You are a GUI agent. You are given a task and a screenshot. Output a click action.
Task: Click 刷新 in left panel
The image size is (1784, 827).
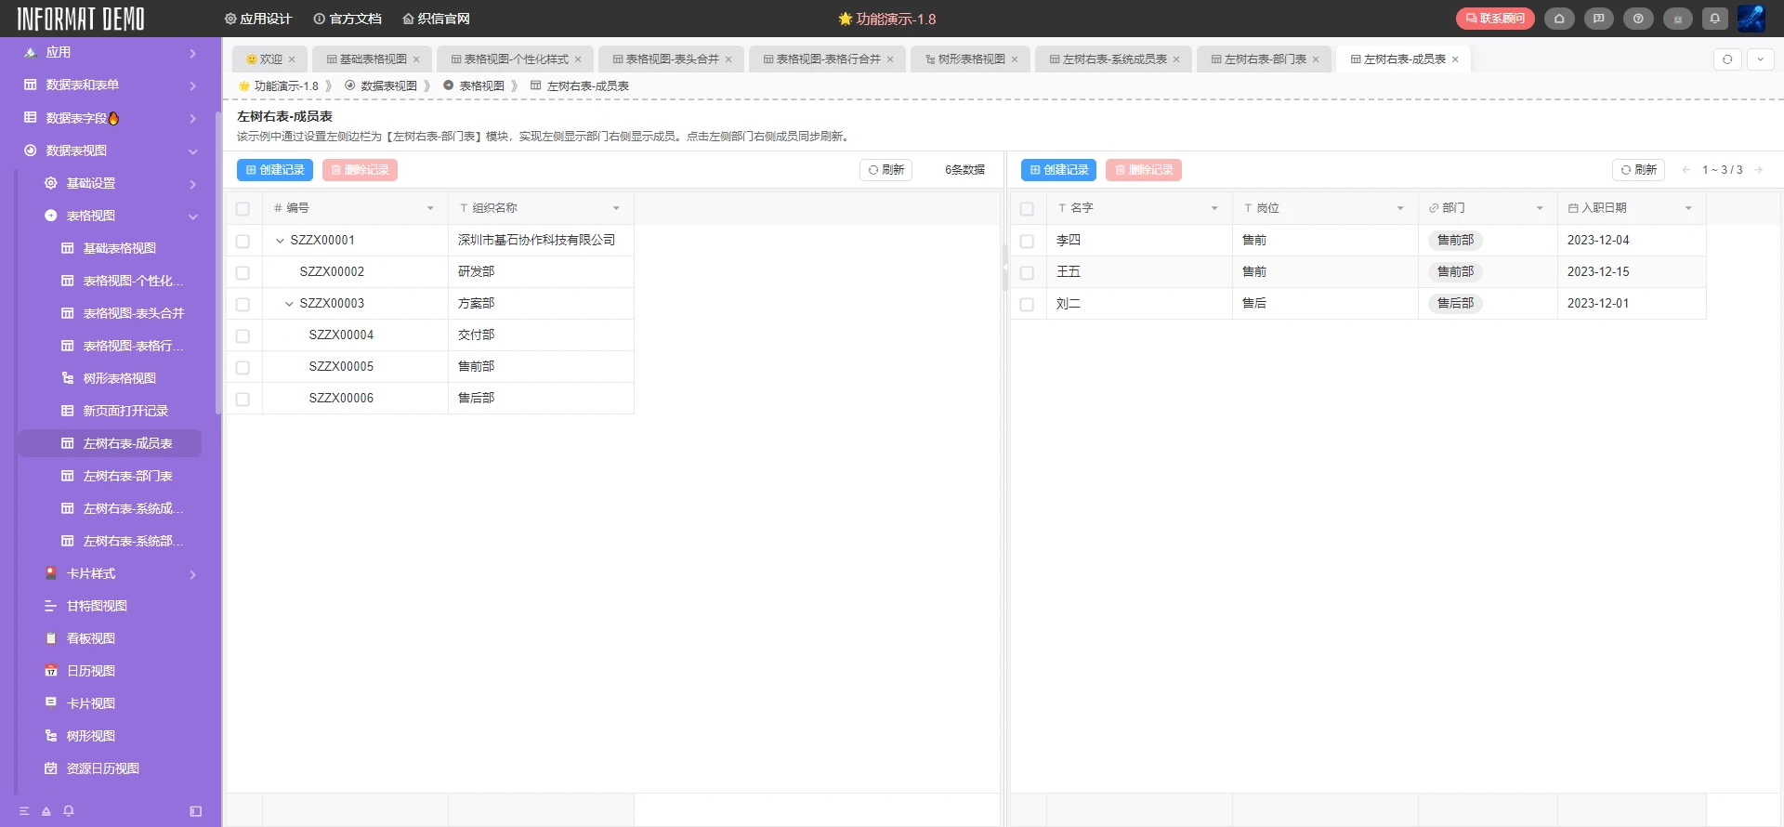(x=885, y=170)
